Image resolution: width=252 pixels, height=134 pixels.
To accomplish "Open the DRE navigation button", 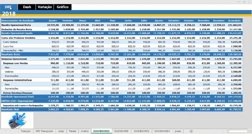I will (x=9, y=7).
